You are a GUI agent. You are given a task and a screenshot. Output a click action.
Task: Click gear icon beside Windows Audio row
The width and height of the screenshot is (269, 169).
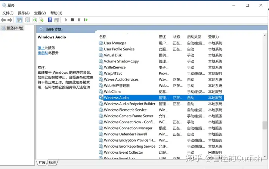[101, 98]
